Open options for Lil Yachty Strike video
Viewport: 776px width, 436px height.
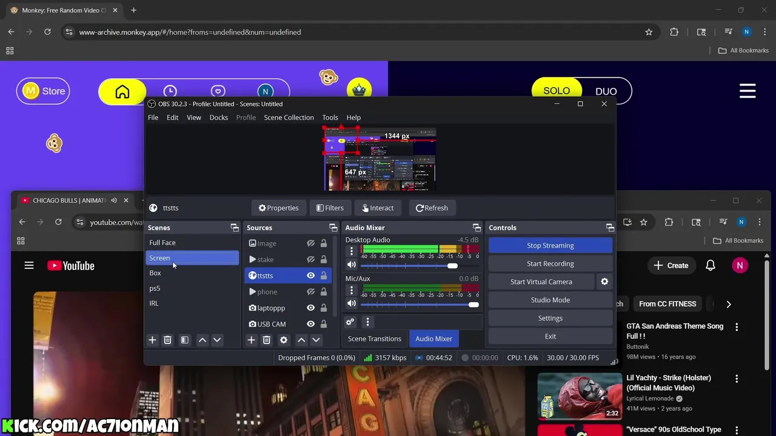tap(737, 378)
